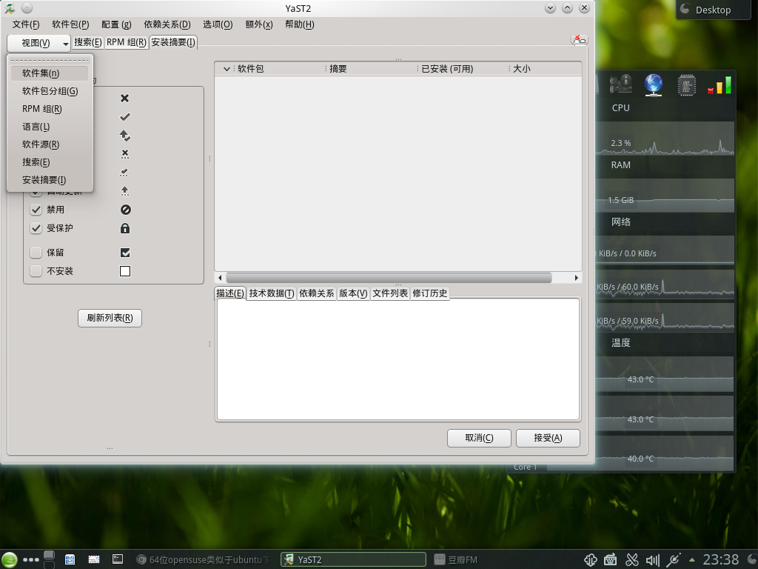
Task: Switch desktops with the pager widget
Action: click(x=50, y=560)
